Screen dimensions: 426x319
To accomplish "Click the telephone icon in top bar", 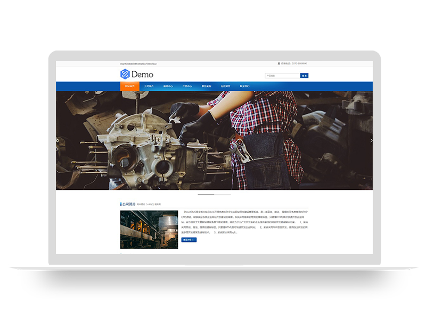I will click(279, 63).
